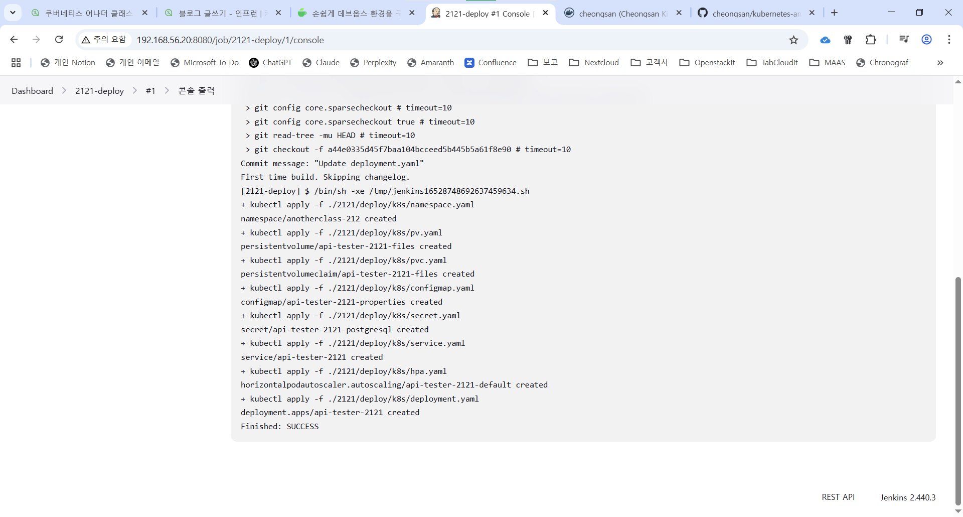The image size is (963, 517).
Task: Open the Chronograf bookmark
Action: [882, 63]
